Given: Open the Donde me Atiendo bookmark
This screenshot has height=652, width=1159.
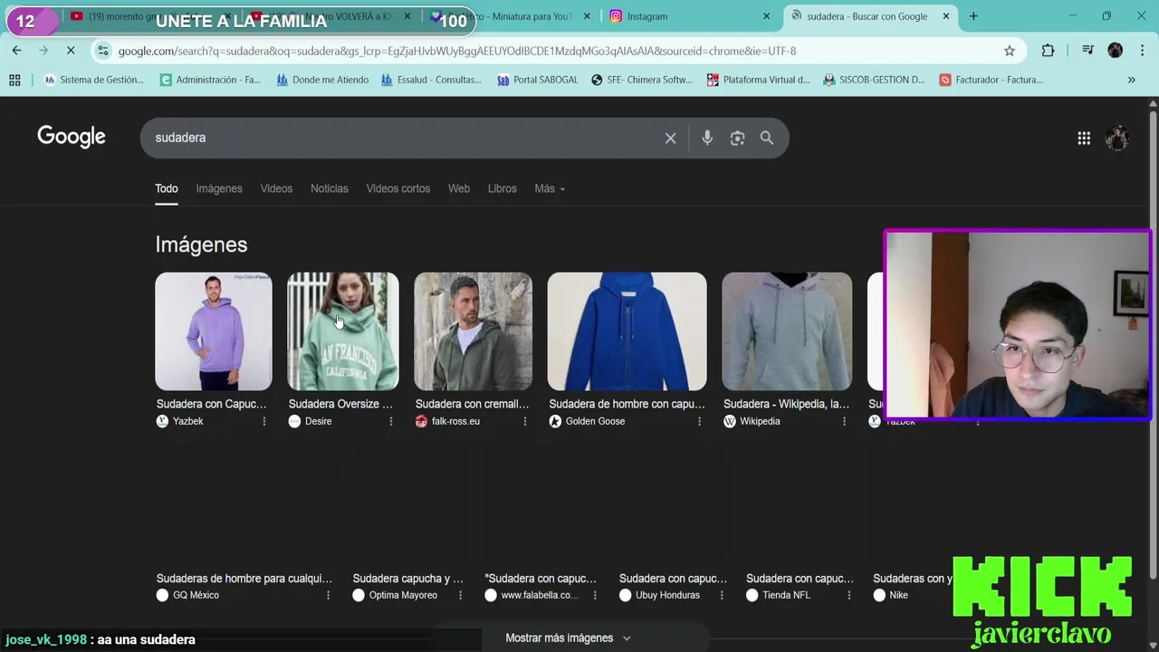Looking at the screenshot, I should click(x=322, y=80).
